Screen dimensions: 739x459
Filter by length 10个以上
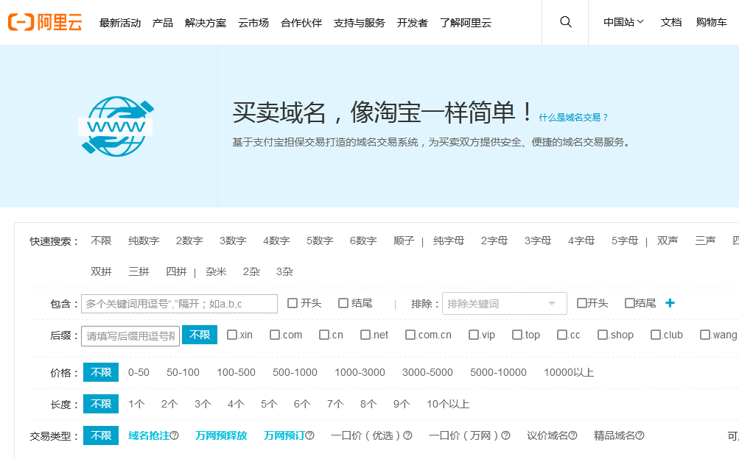click(448, 404)
